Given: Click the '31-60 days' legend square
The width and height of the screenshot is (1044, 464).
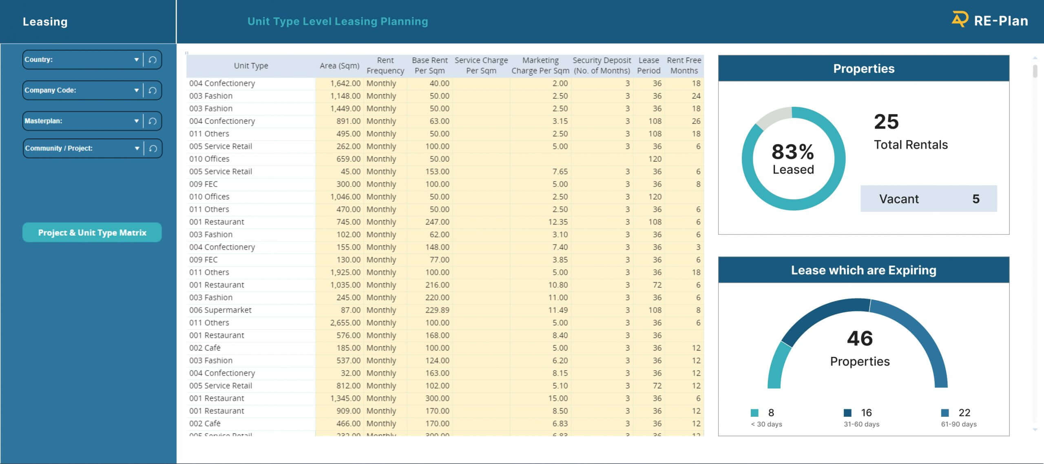Looking at the screenshot, I should coord(847,413).
